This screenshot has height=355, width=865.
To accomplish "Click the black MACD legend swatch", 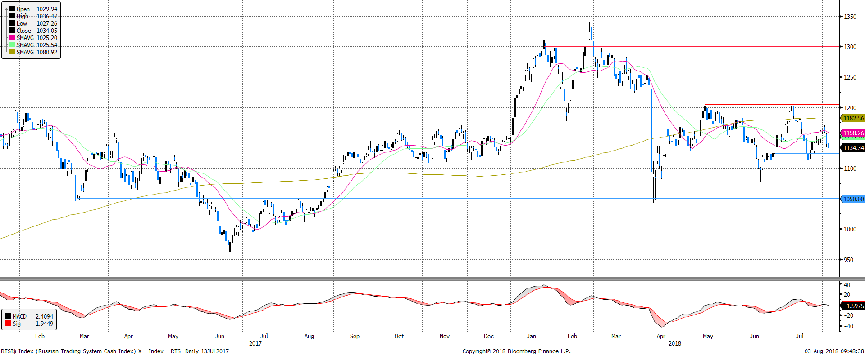I will pyautogui.click(x=8, y=316).
